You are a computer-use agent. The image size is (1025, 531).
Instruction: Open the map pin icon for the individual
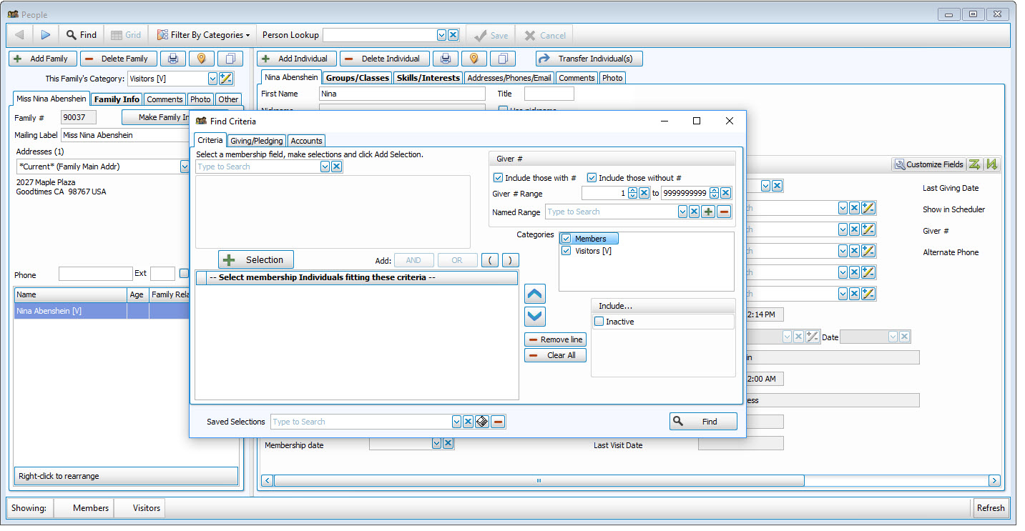click(x=474, y=58)
